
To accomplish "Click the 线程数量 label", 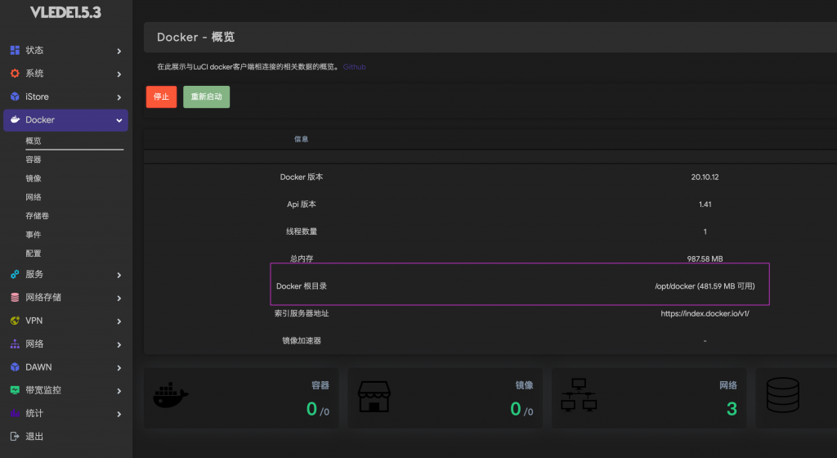I will (x=302, y=231).
